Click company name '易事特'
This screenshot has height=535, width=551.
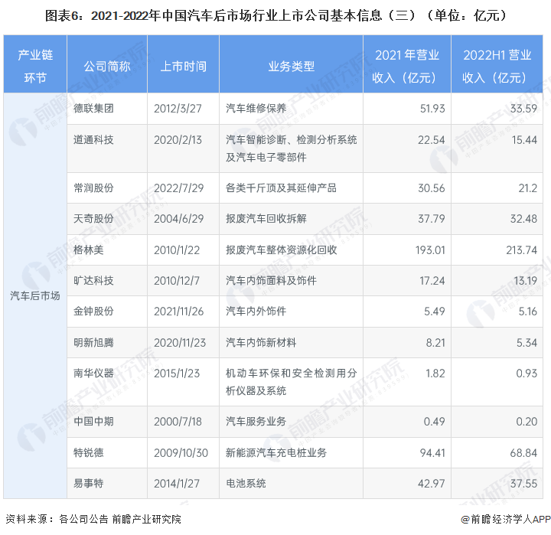[x=89, y=483]
